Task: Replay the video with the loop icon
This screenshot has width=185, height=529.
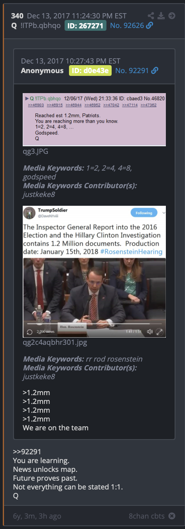Action: click(x=29, y=332)
